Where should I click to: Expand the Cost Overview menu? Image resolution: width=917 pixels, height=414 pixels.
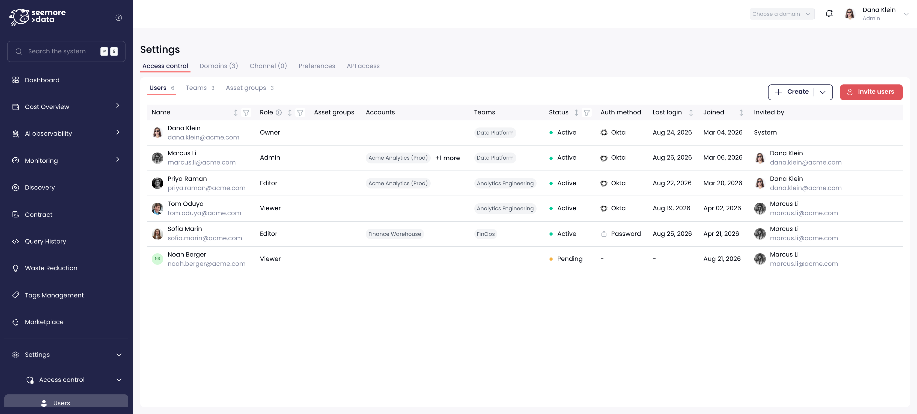(x=117, y=106)
